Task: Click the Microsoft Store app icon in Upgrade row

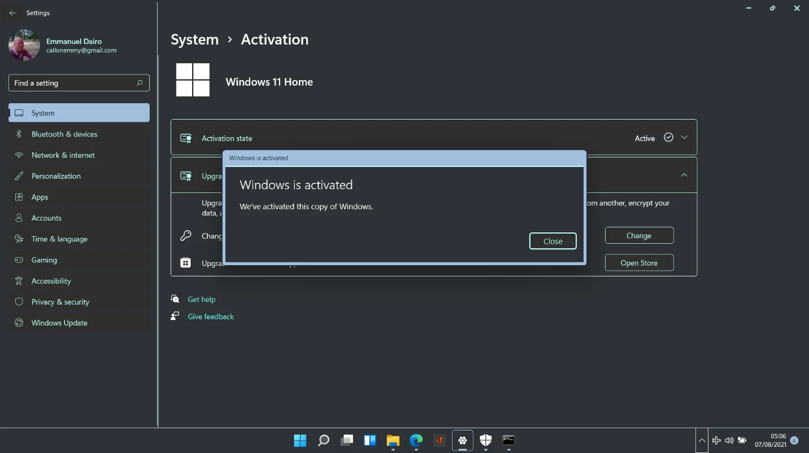Action: pyautogui.click(x=186, y=262)
